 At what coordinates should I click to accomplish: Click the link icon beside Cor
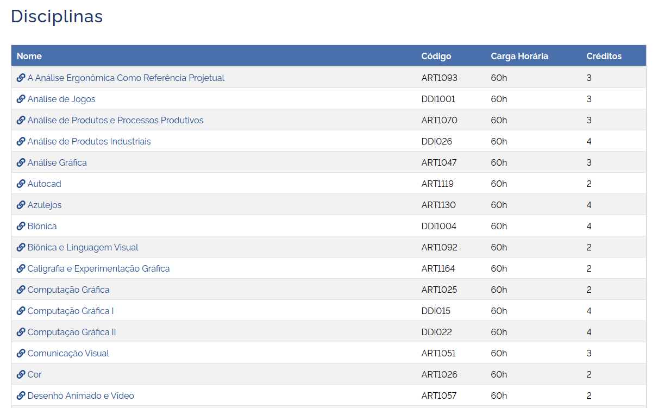click(x=21, y=374)
